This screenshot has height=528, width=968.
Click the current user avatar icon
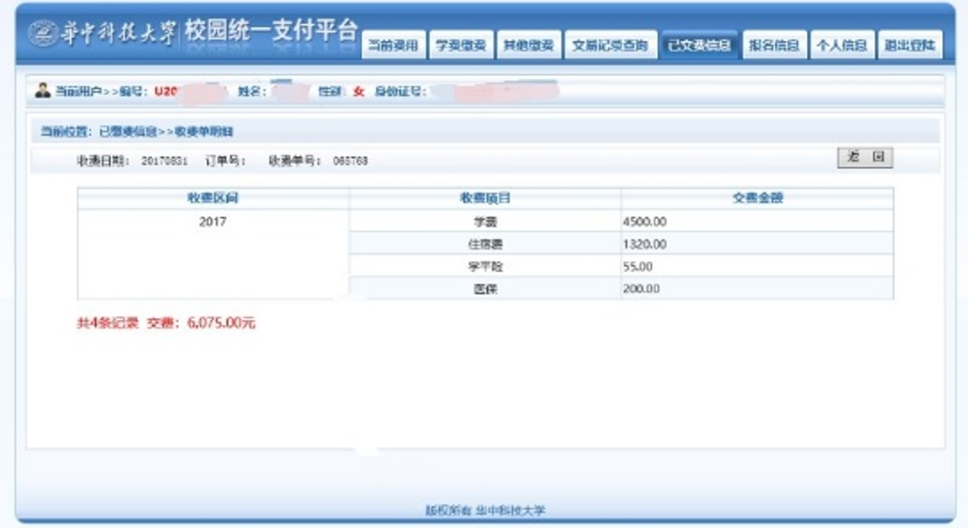pos(43,91)
